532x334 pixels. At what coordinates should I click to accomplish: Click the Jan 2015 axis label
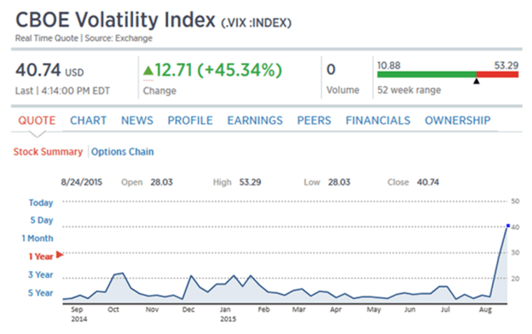(x=227, y=314)
